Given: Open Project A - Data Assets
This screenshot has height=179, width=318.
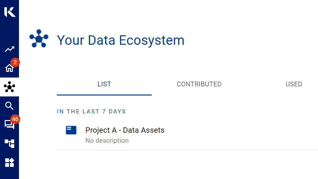Looking at the screenshot, I should click(125, 130).
